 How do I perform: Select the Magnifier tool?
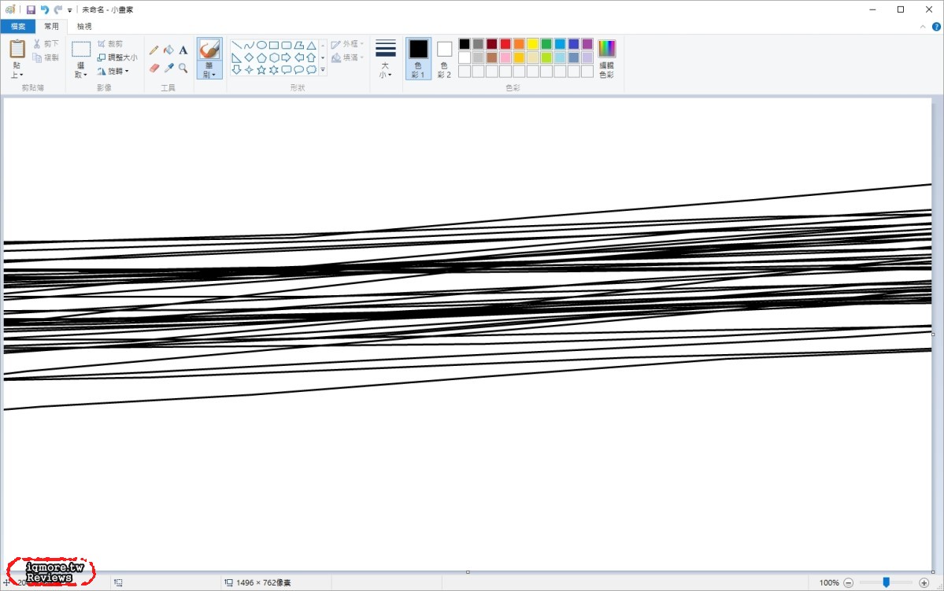point(183,68)
